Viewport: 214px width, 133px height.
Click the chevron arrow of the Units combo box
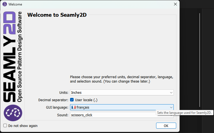click(x=171, y=93)
